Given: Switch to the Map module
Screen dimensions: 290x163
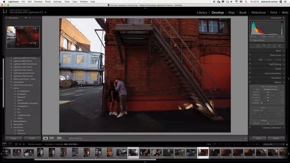Looking at the screenshot, I should point(231,12).
